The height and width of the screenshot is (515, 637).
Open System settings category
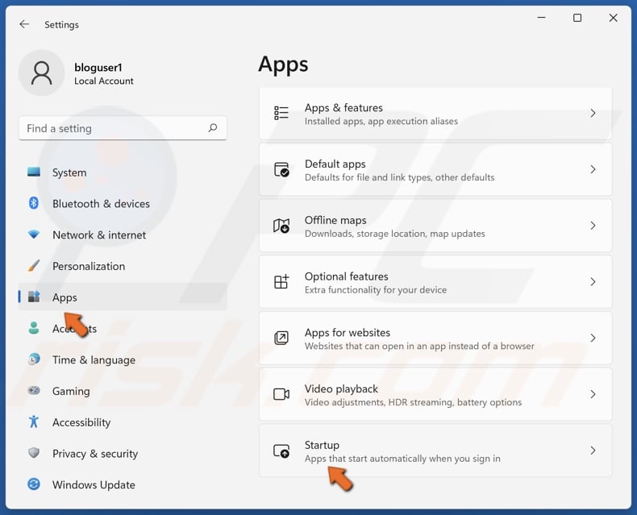pos(123,172)
